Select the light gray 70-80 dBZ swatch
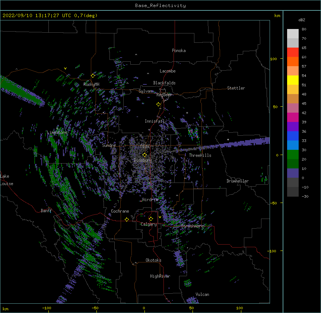This screenshot has width=321, height=313. tap(293, 33)
